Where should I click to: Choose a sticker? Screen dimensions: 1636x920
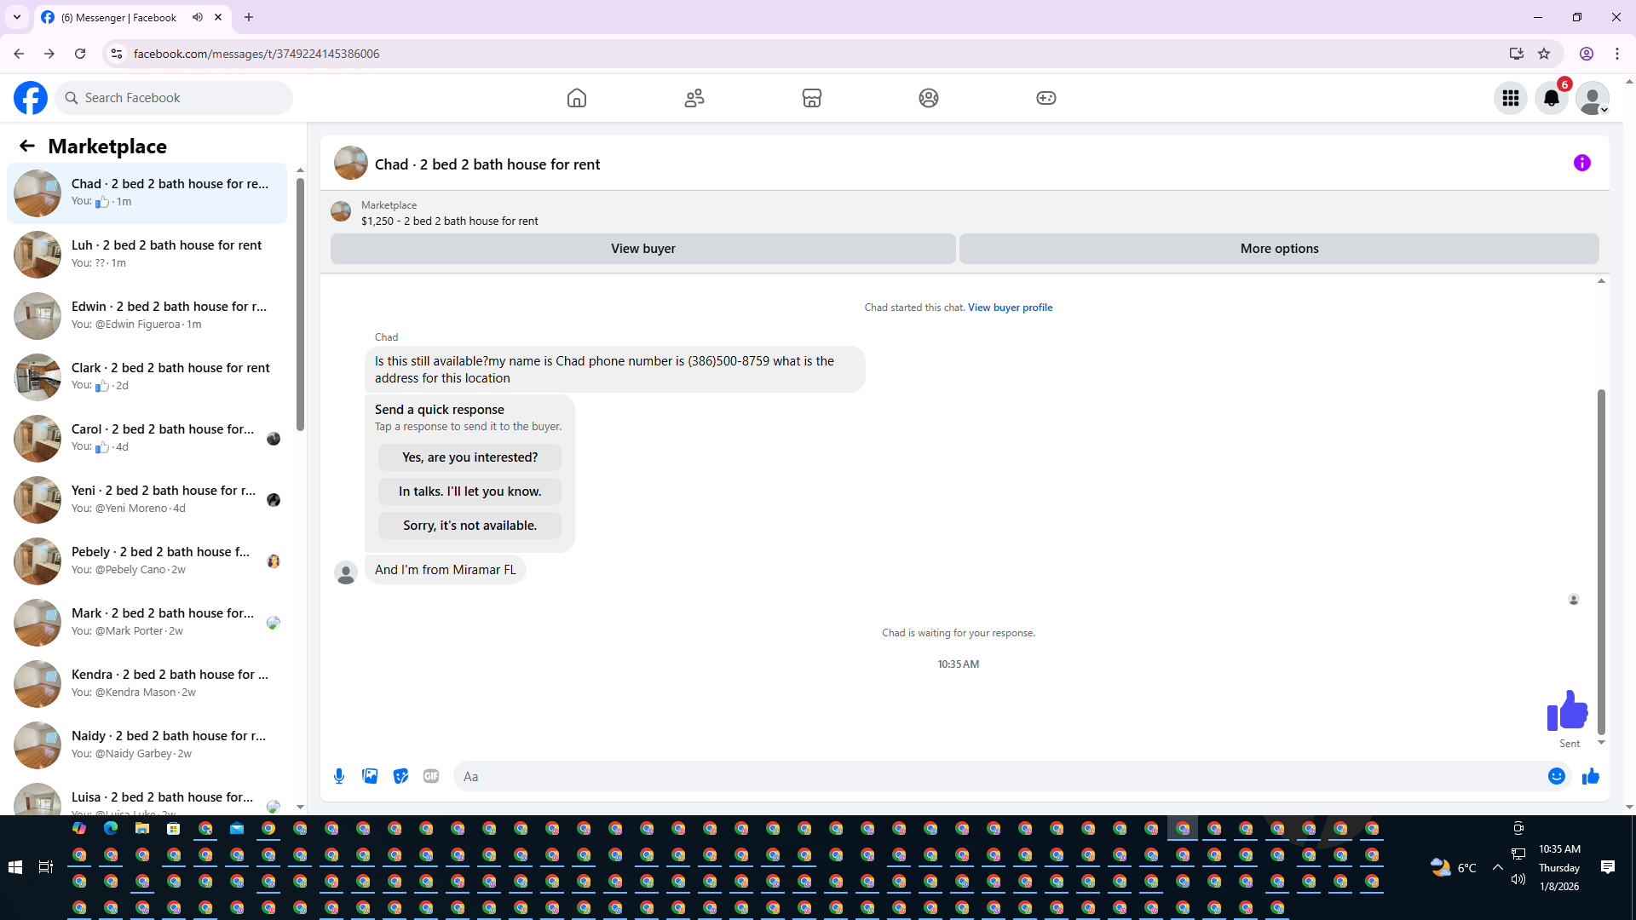click(400, 776)
